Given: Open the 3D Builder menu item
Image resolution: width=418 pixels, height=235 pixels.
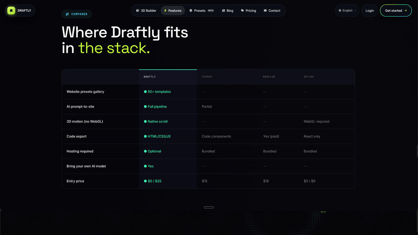Looking at the screenshot, I should 146,10.
